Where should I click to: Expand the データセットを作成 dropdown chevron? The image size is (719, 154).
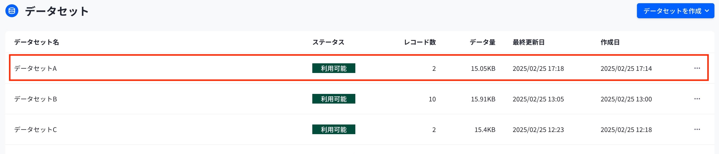(x=707, y=11)
